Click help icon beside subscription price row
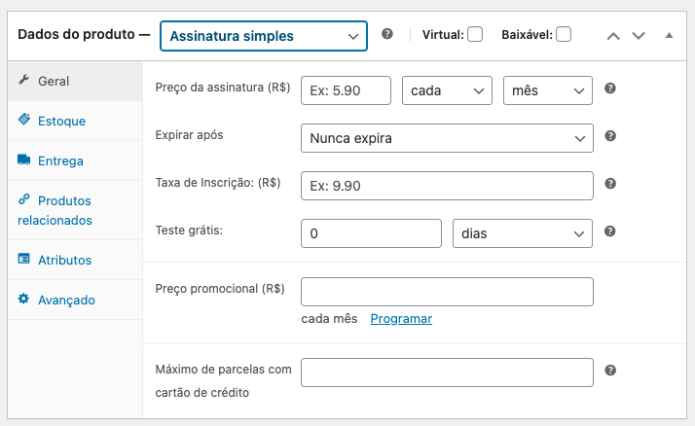This screenshot has height=426, width=695. pyautogui.click(x=610, y=89)
